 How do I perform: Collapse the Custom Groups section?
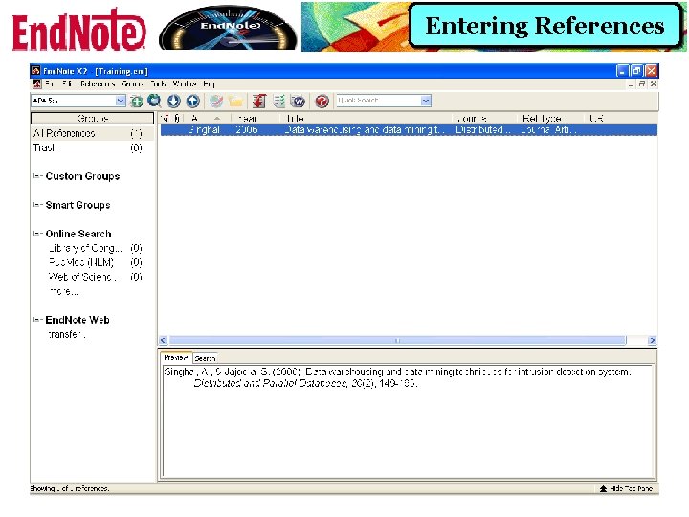(x=37, y=176)
